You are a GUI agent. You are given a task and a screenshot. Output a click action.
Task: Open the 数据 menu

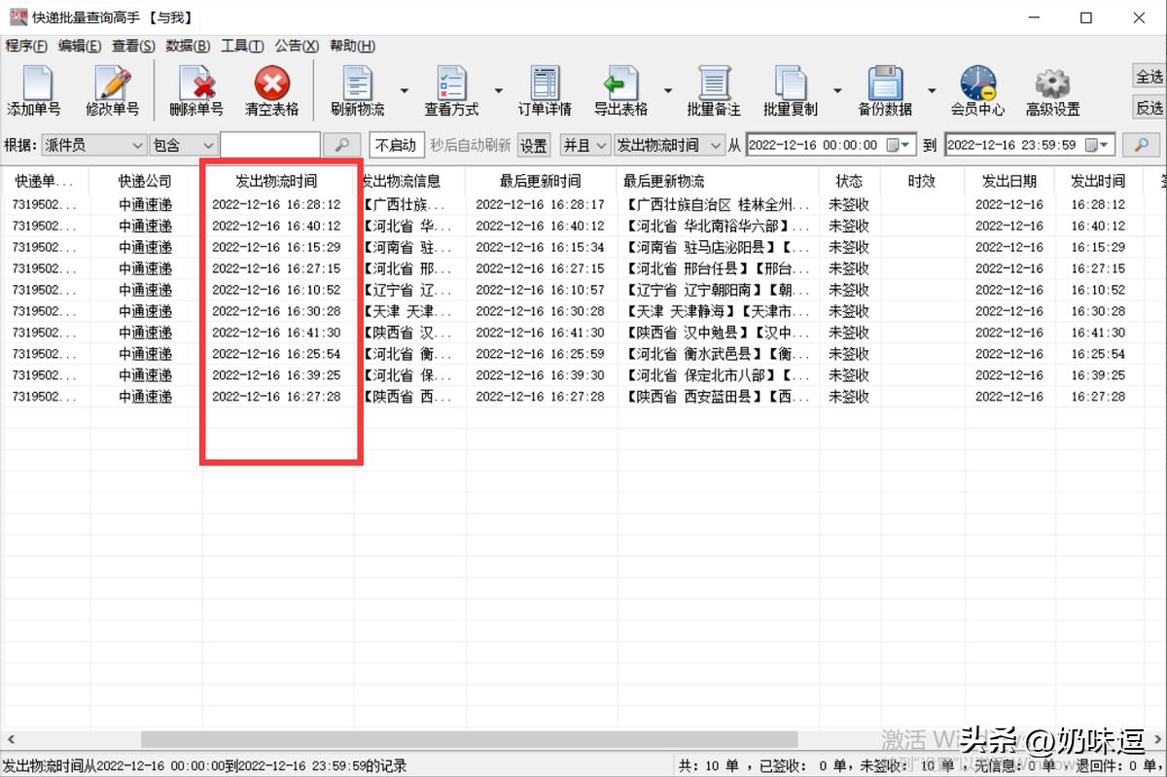tap(188, 45)
